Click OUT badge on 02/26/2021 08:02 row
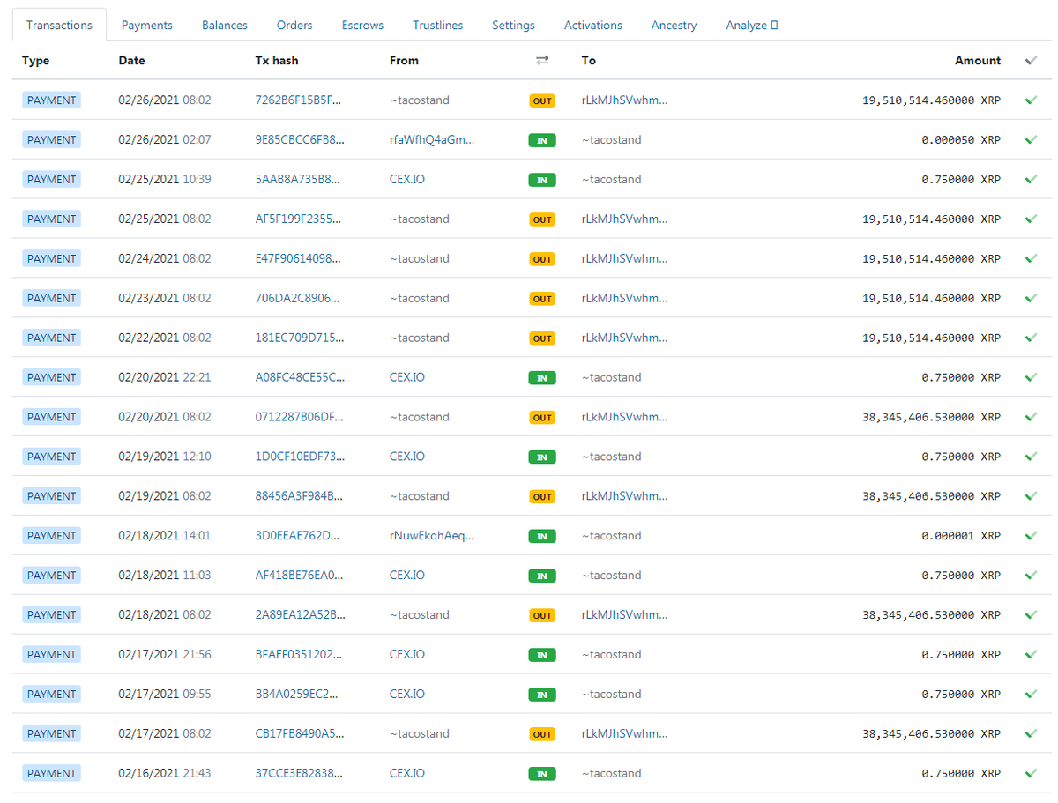The image size is (1058, 803). (542, 101)
